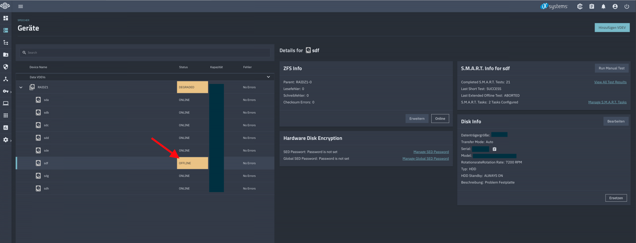Open Shares folder icon in sidebar
Image resolution: width=636 pixels, height=243 pixels.
6,55
